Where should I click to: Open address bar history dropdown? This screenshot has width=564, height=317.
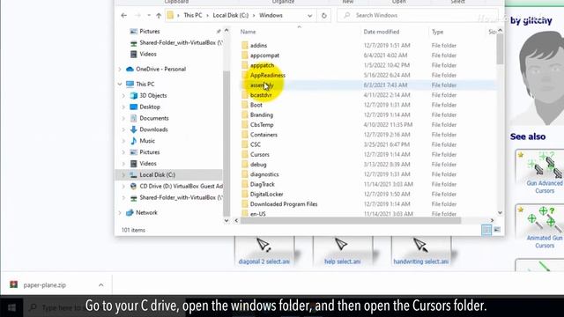pyautogui.click(x=309, y=16)
